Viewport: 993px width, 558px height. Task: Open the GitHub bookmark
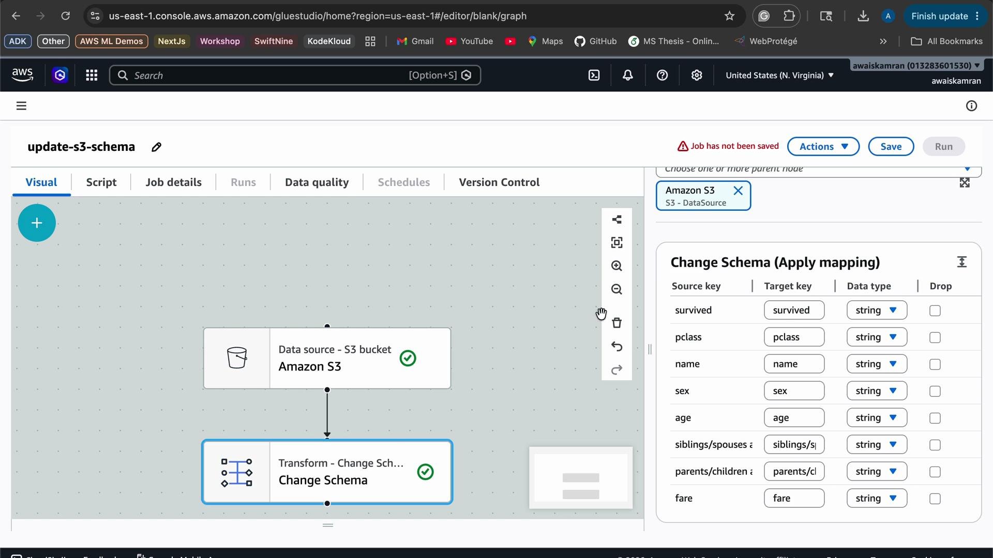point(595,41)
